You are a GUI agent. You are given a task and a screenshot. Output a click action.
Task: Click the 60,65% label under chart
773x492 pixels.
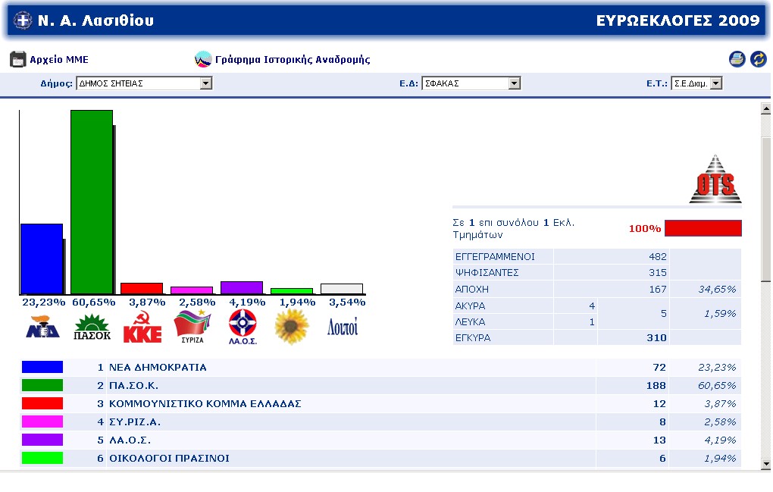click(94, 302)
